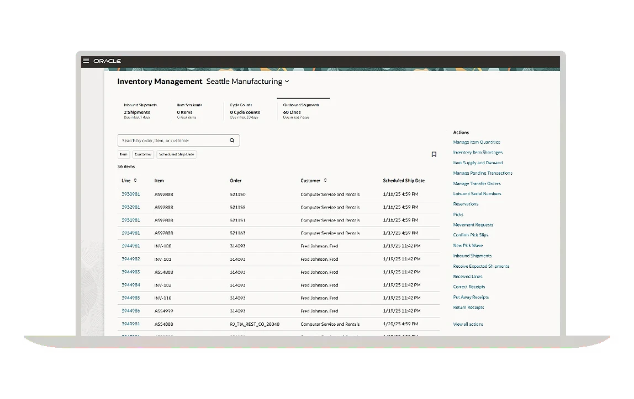Click Inventory Management page title

(160, 82)
